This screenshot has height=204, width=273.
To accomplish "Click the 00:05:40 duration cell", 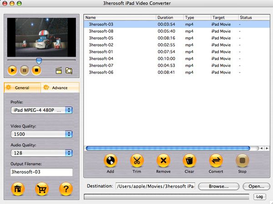I will click(x=167, y=31).
